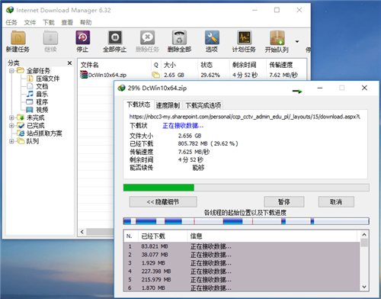The width and height of the screenshot is (381, 299).
Task: Open the 计划任务 scheduler icon
Action: tap(244, 38)
